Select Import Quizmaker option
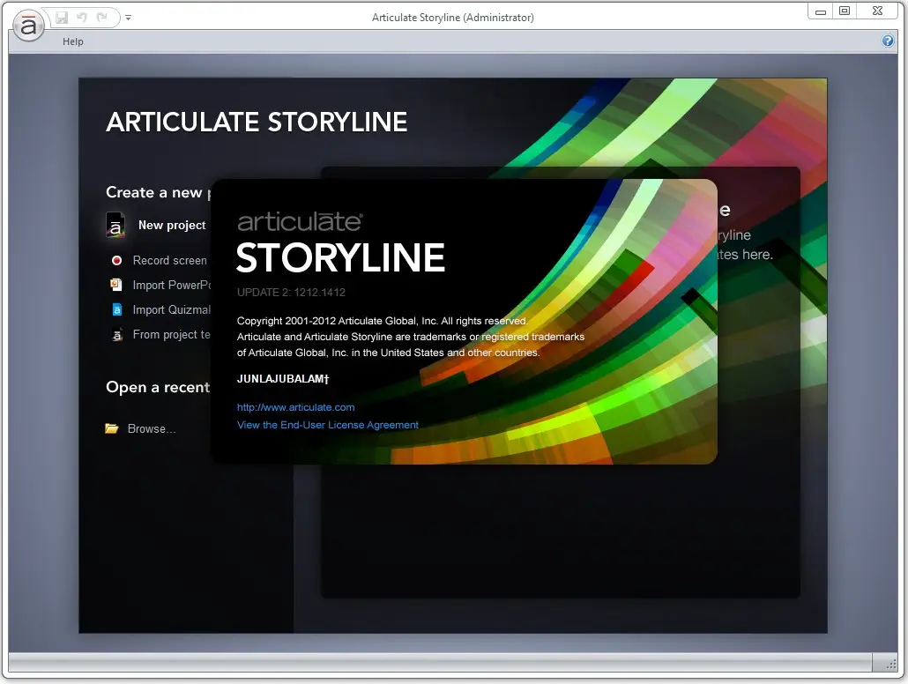The image size is (908, 684). coord(171,310)
